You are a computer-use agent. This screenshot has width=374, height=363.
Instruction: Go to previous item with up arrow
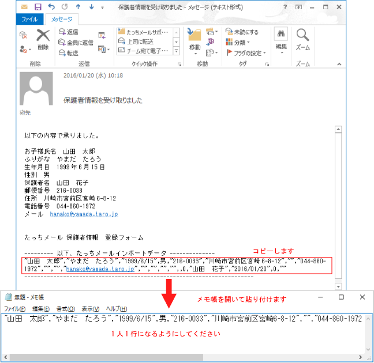coord(78,7)
